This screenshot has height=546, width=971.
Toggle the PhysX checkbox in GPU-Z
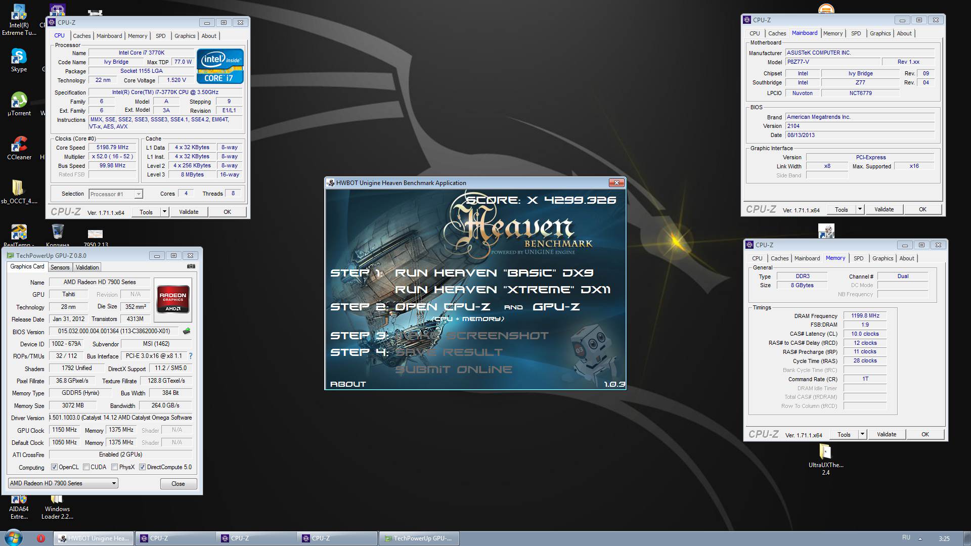(114, 467)
